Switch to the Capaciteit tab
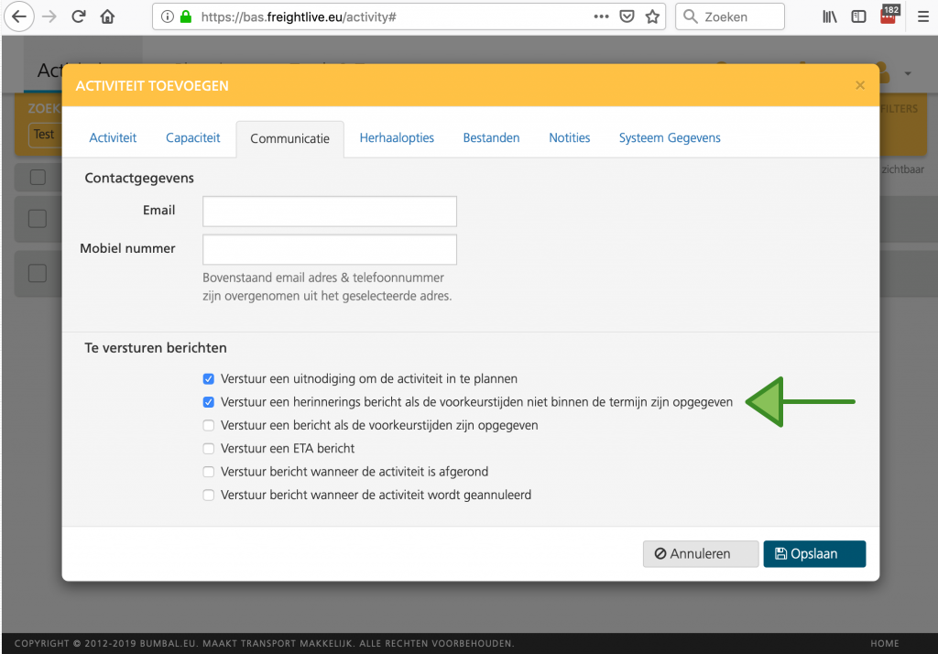The height and width of the screenshot is (654, 938). tap(192, 138)
